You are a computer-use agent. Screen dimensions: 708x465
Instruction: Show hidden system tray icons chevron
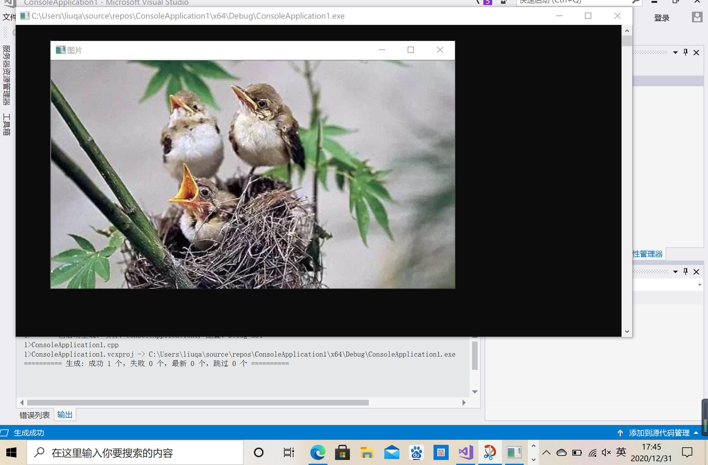tap(546, 453)
